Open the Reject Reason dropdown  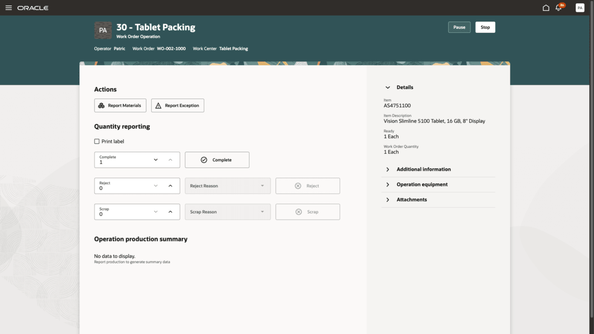pyautogui.click(x=227, y=186)
